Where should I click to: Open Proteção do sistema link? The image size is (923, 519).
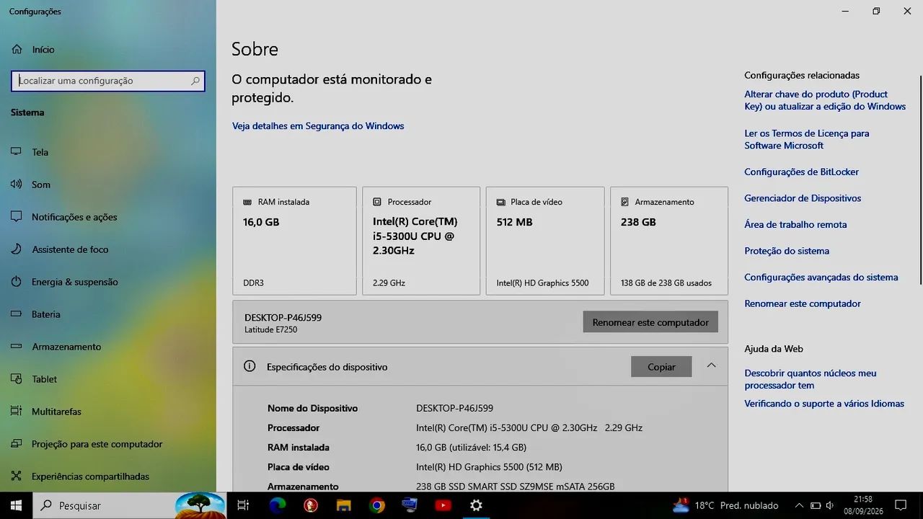(787, 251)
